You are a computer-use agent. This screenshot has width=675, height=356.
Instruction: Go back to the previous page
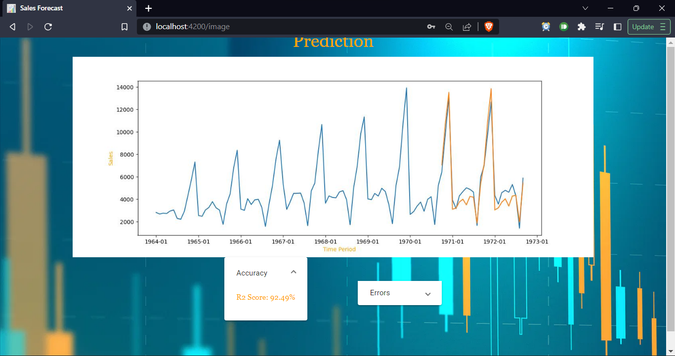click(x=12, y=27)
